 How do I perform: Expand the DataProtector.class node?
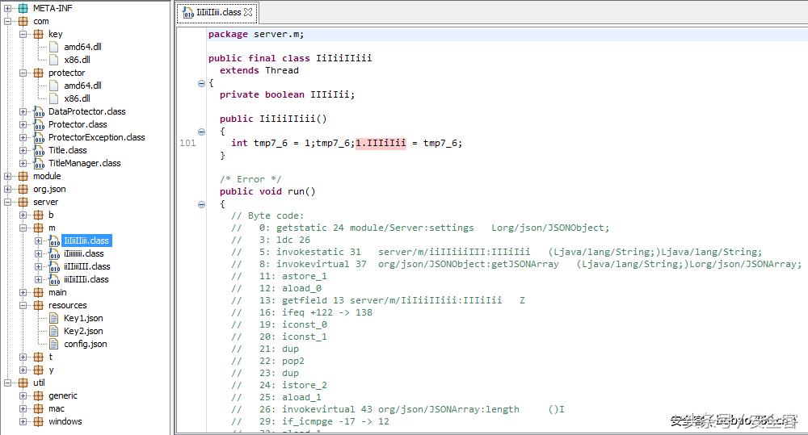pos(23,111)
